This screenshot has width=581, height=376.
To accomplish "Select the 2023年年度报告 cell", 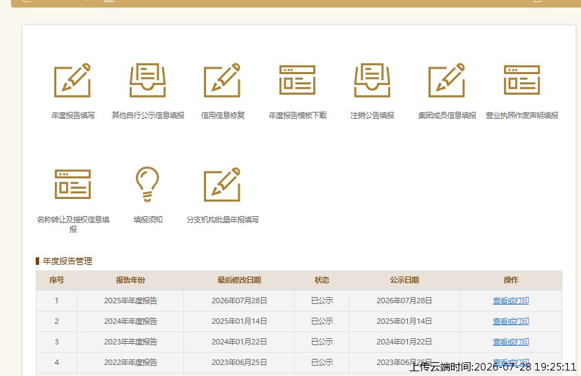I will (130, 342).
